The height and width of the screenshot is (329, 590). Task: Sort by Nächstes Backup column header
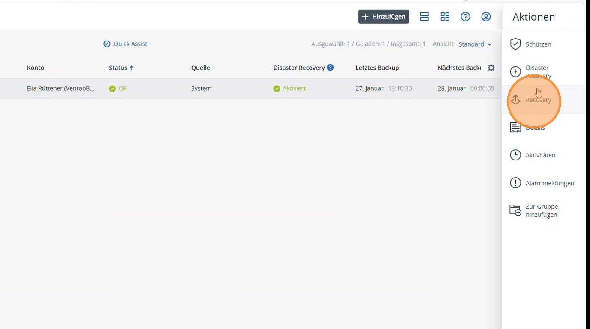click(459, 68)
